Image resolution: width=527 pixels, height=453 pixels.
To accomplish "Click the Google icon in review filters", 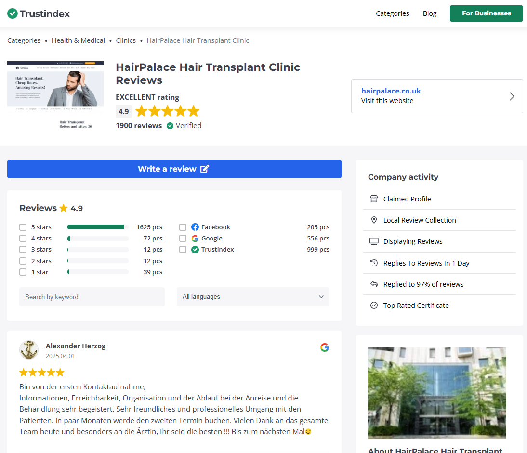I will 195,238.
